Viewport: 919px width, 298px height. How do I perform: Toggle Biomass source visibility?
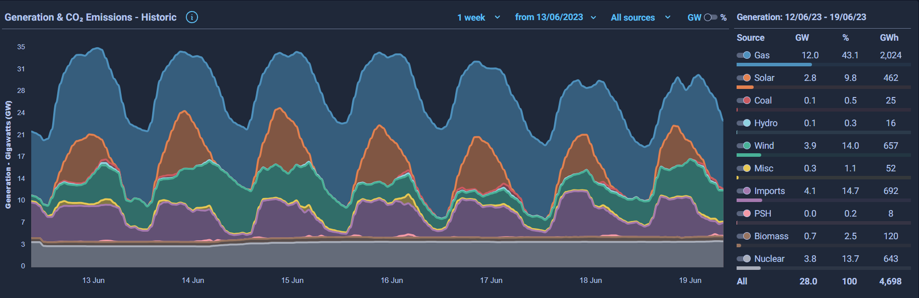tap(744, 236)
